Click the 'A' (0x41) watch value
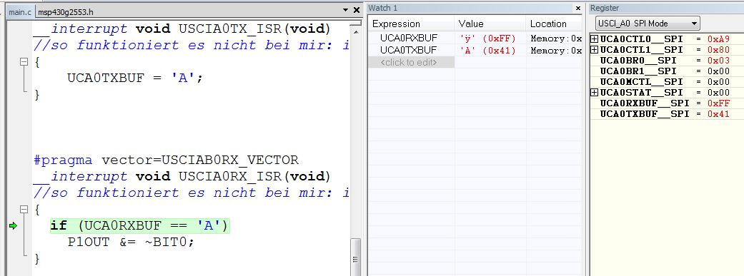This screenshot has height=276, width=744. point(487,50)
